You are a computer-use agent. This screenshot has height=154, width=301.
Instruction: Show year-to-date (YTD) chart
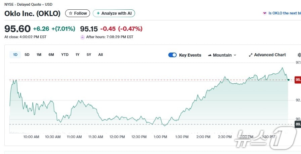click(65, 55)
